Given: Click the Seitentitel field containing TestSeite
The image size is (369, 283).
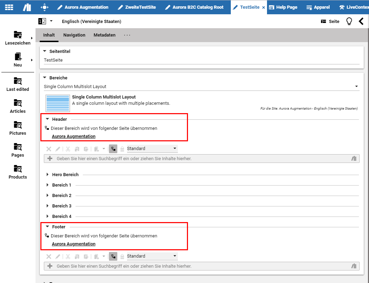Looking at the screenshot, I should click(x=201, y=60).
